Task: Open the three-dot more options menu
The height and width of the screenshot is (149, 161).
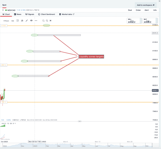Action: tap(36, 21)
